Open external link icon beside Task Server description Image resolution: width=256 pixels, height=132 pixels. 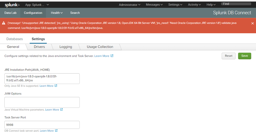(x=112, y=56)
